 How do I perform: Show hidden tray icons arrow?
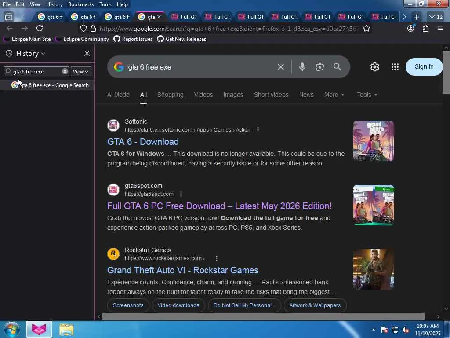coord(374,330)
